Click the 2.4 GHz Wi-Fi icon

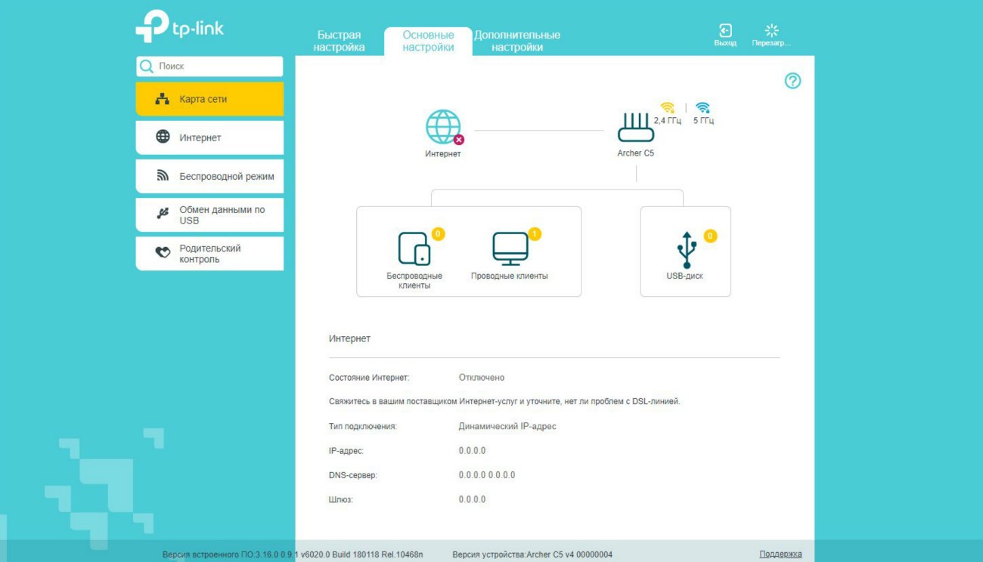pyautogui.click(x=667, y=108)
